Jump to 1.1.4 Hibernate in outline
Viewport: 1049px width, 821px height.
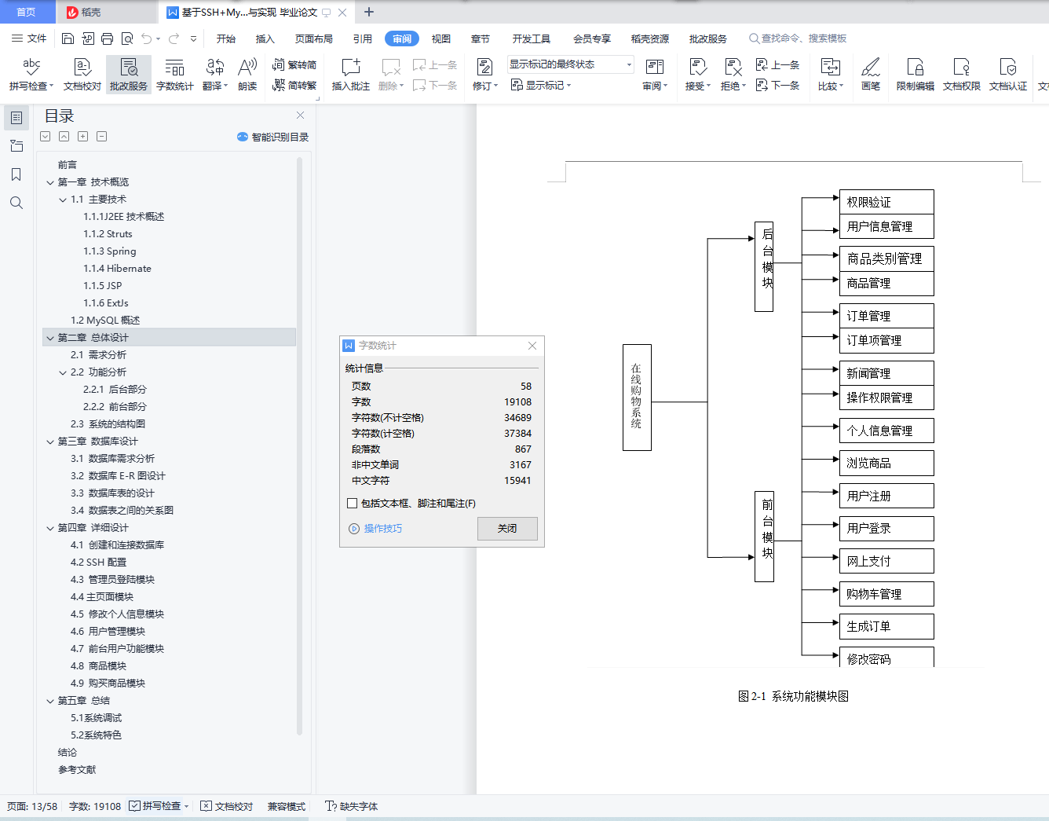click(x=117, y=269)
